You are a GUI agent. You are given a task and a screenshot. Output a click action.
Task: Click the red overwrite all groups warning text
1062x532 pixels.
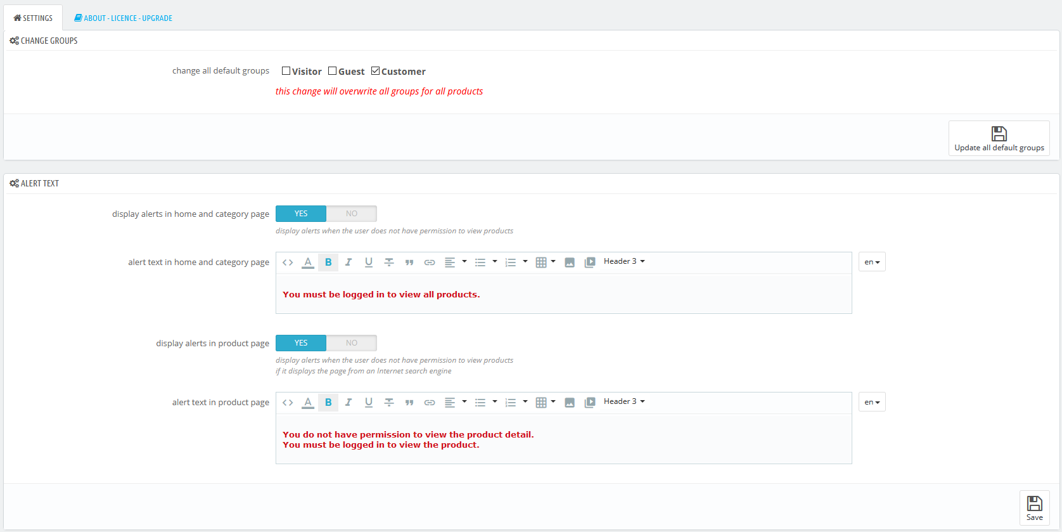pyautogui.click(x=379, y=91)
